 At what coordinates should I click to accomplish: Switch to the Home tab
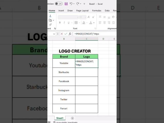pos(52,11)
